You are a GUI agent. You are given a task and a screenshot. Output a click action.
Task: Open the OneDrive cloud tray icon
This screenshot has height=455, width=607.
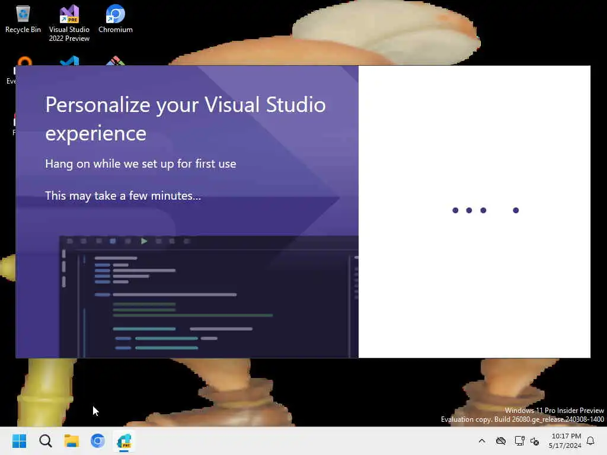pos(501,441)
